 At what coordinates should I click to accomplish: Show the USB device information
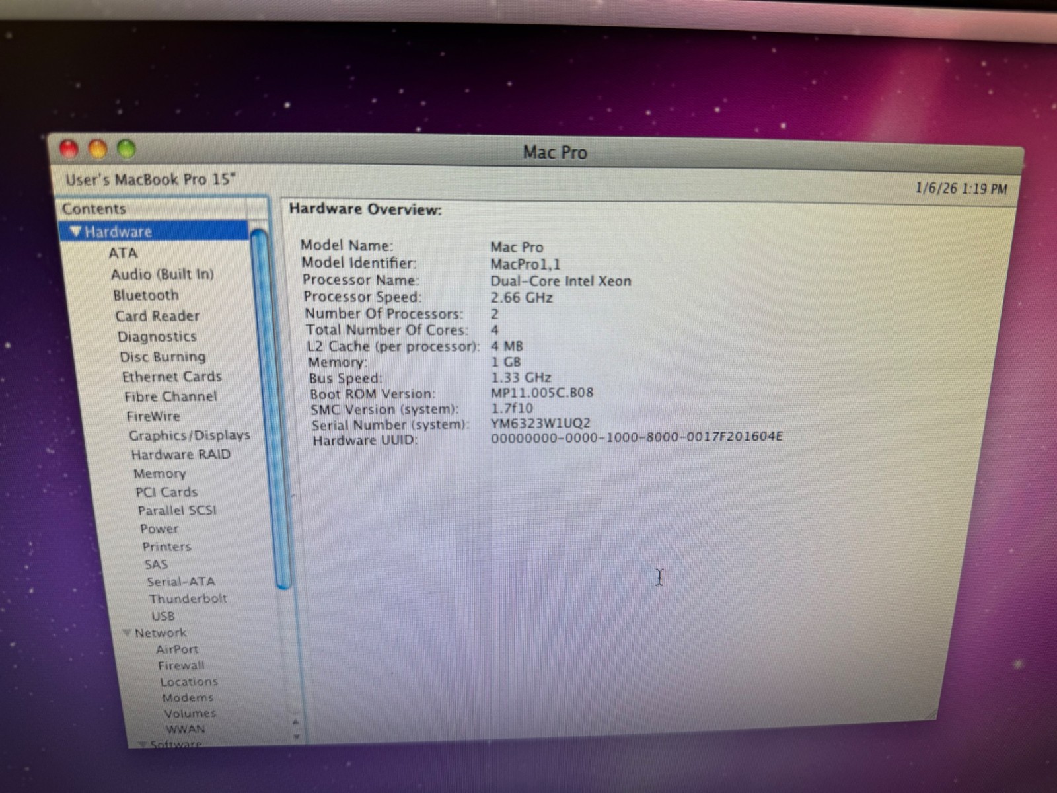[163, 616]
